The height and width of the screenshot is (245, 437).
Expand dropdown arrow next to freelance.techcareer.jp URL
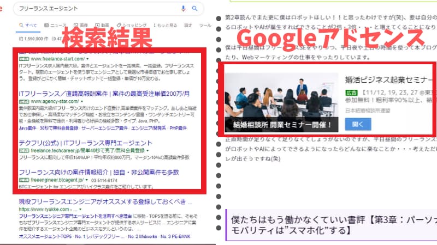pos(147,151)
